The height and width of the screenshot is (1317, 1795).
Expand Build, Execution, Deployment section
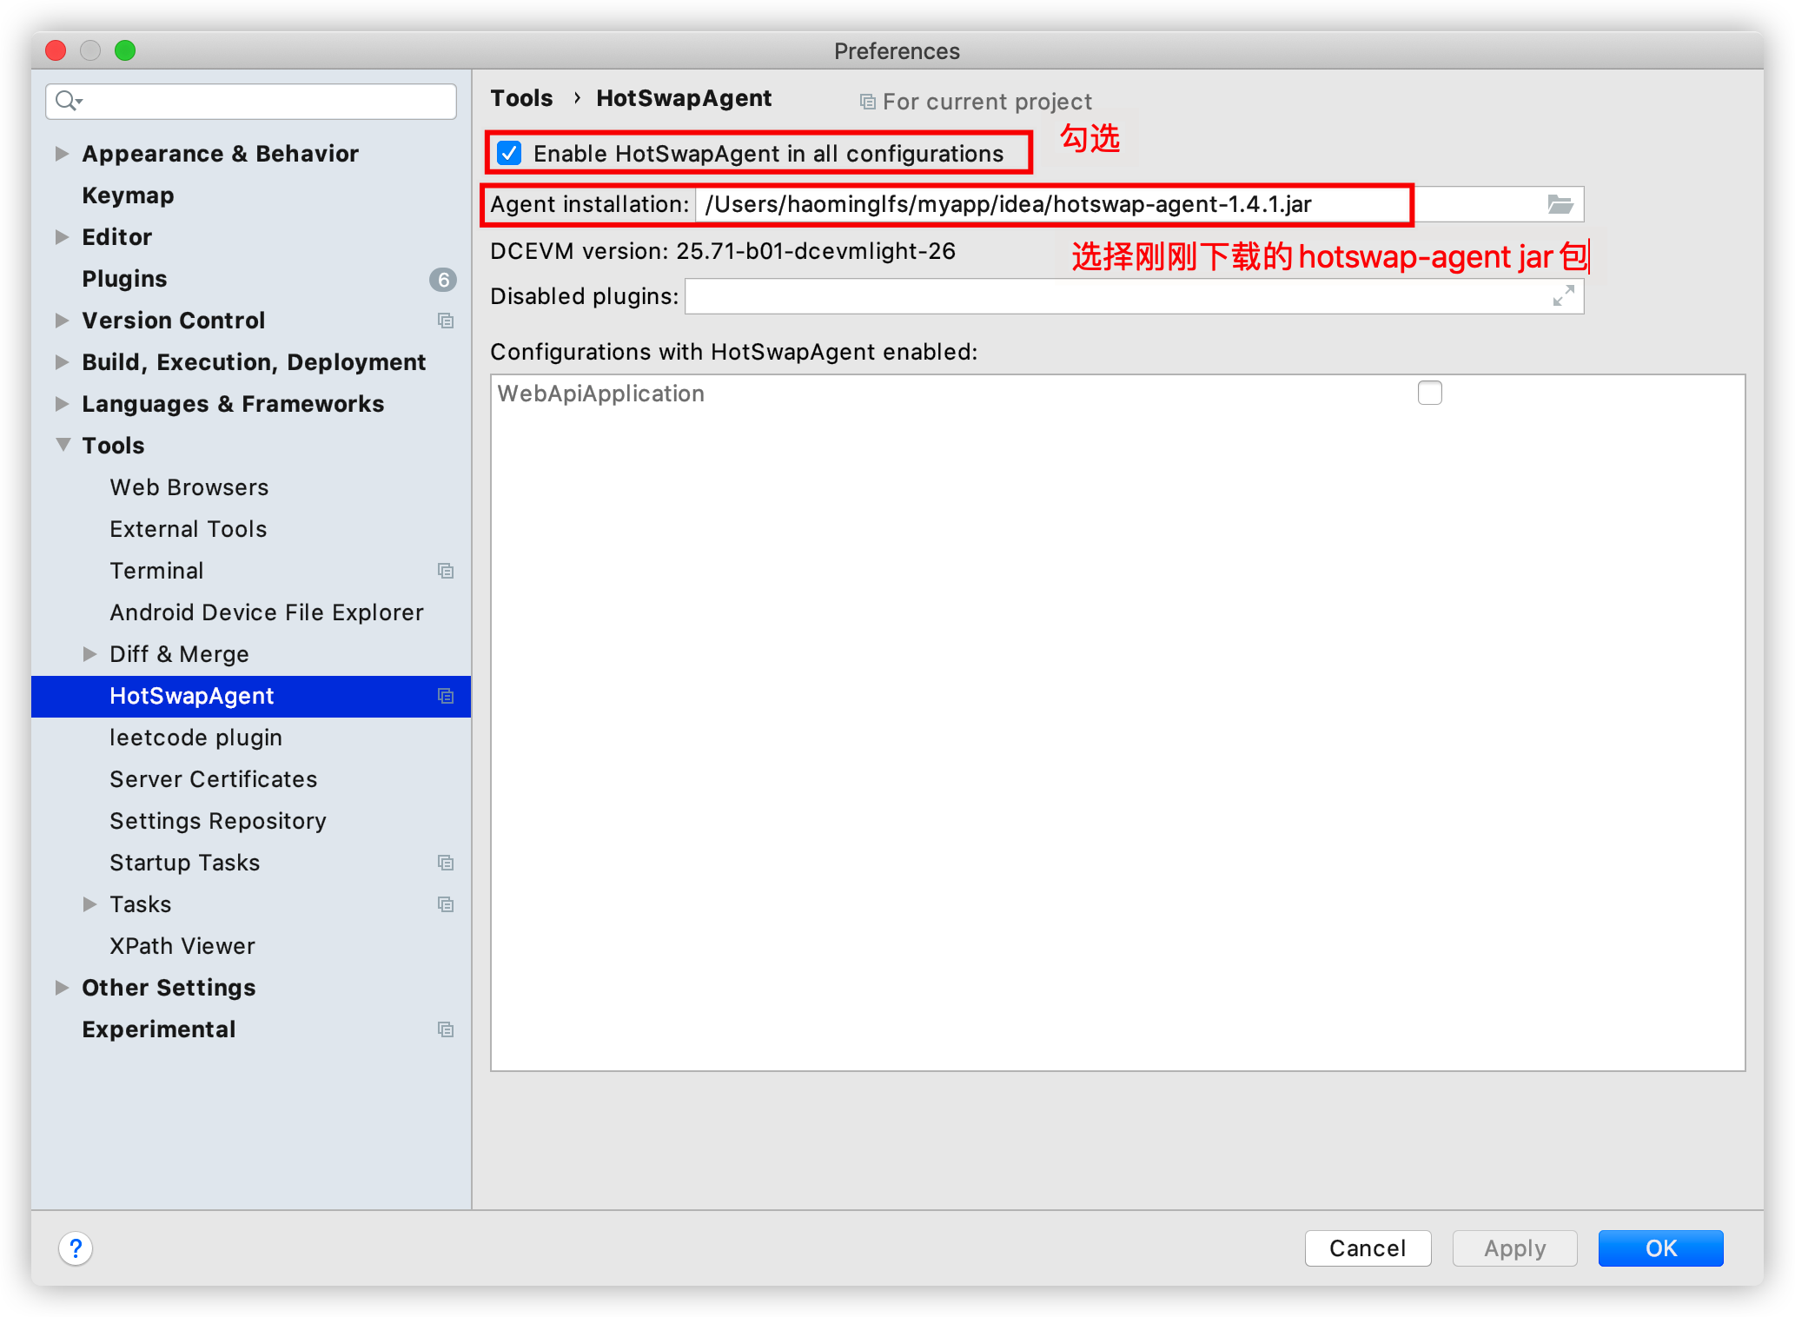(x=62, y=362)
